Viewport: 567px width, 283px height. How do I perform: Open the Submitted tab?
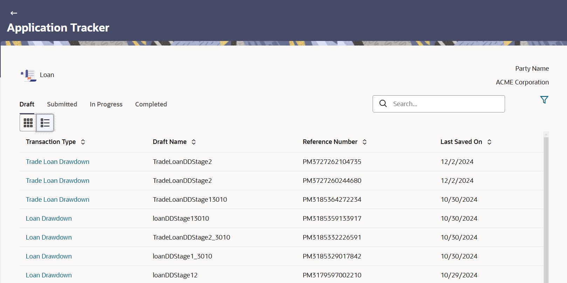[x=62, y=104]
